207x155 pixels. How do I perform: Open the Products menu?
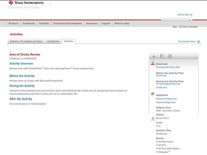[x=13, y=24]
